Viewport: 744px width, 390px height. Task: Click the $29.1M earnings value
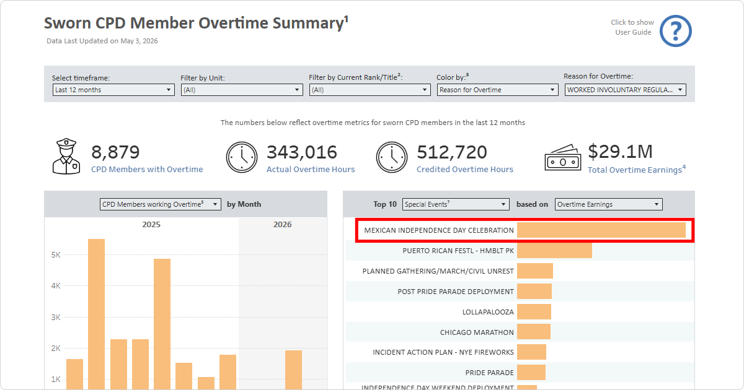[620, 152]
